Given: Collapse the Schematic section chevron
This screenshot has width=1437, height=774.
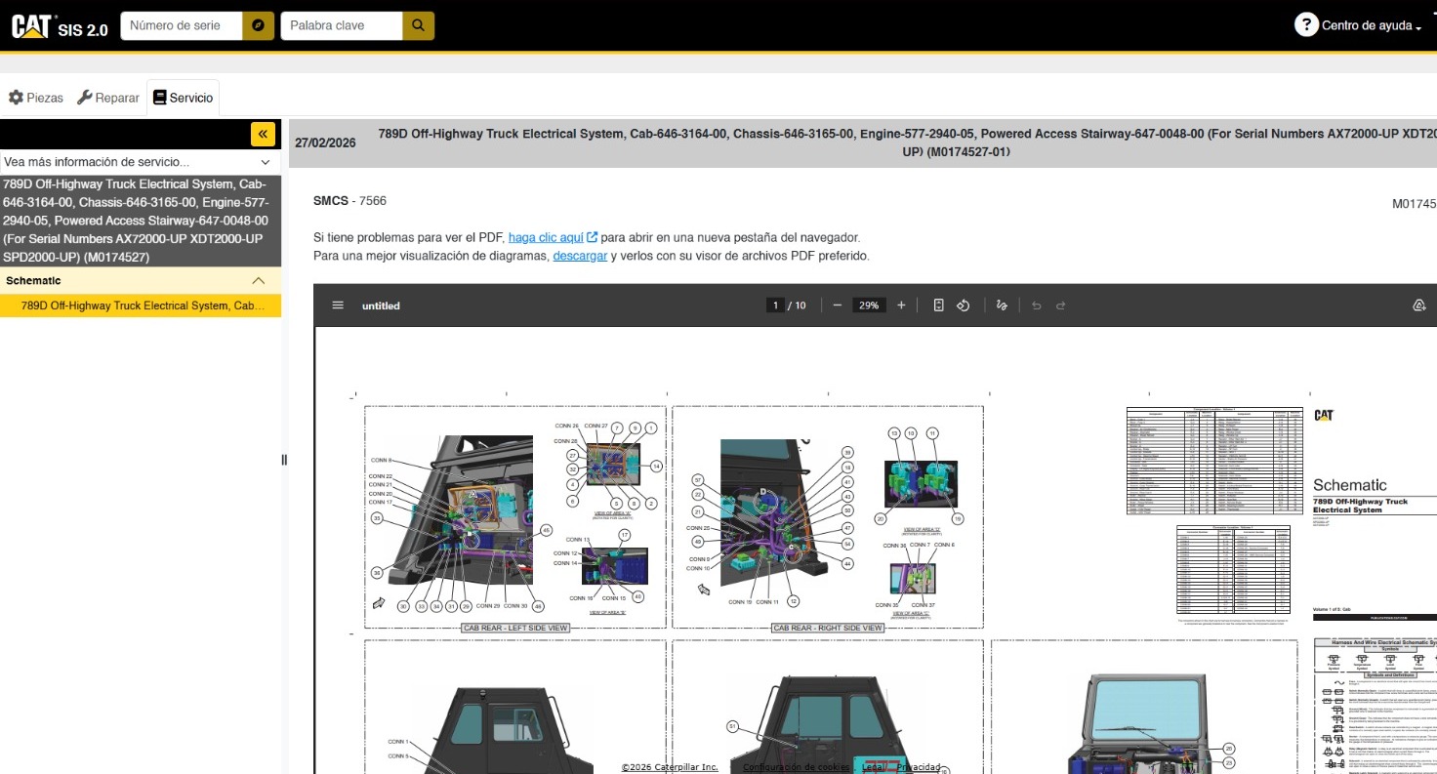Looking at the screenshot, I should pos(258,281).
